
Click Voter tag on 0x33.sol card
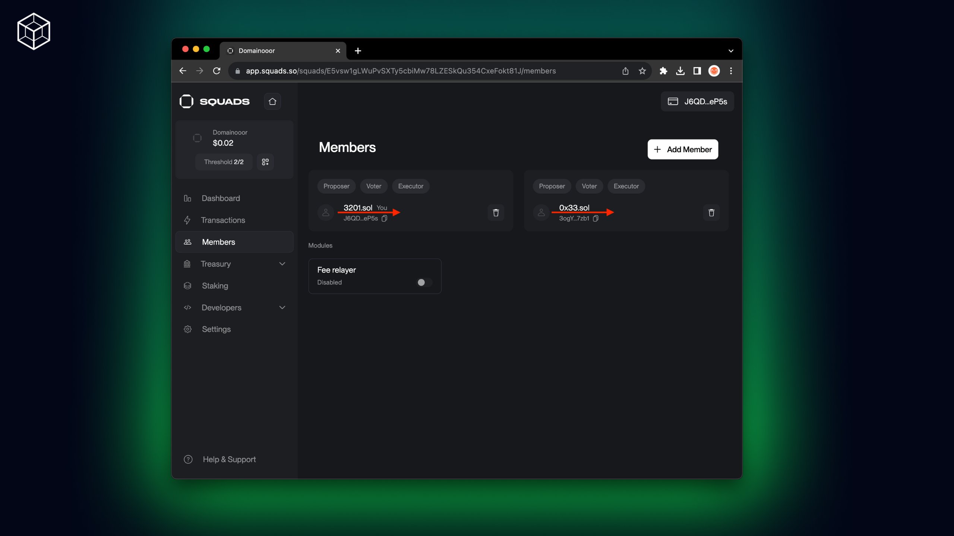click(x=589, y=186)
